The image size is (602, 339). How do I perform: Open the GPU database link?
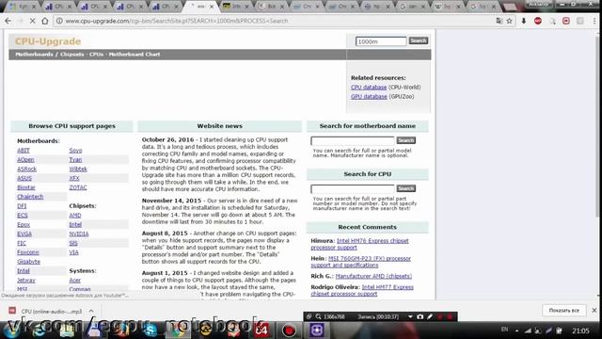pyautogui.click(x=369, y=96)
